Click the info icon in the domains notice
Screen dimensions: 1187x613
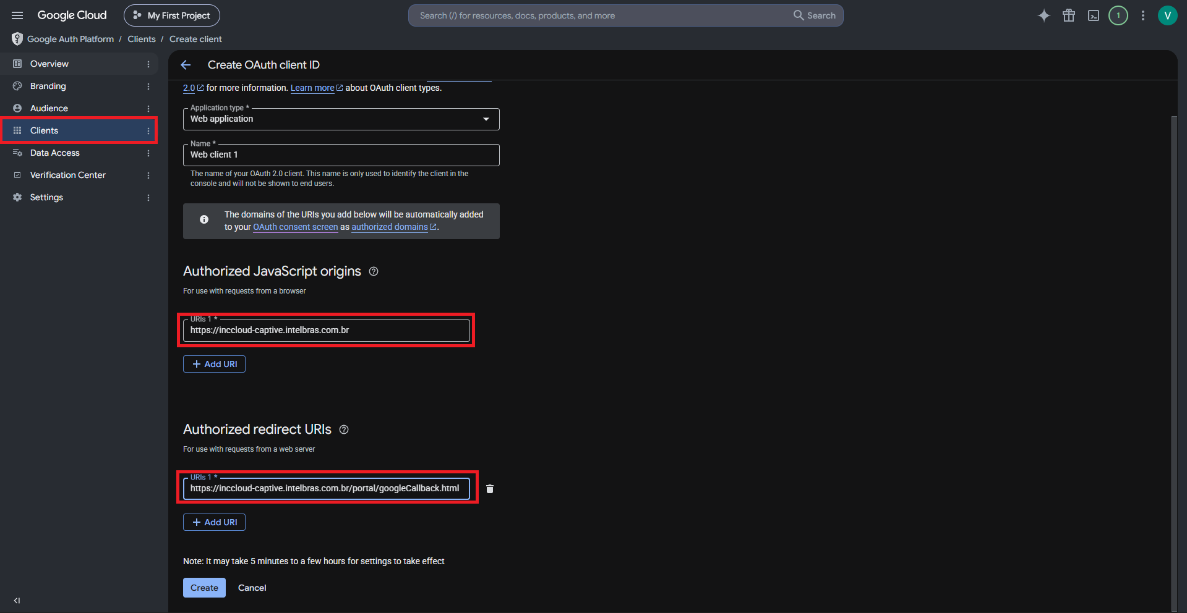pyautogui.click(x=204, y=219)
